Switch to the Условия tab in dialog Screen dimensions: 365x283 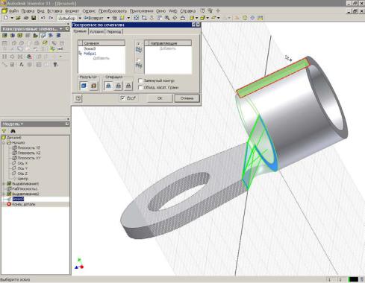click(96, 32)
